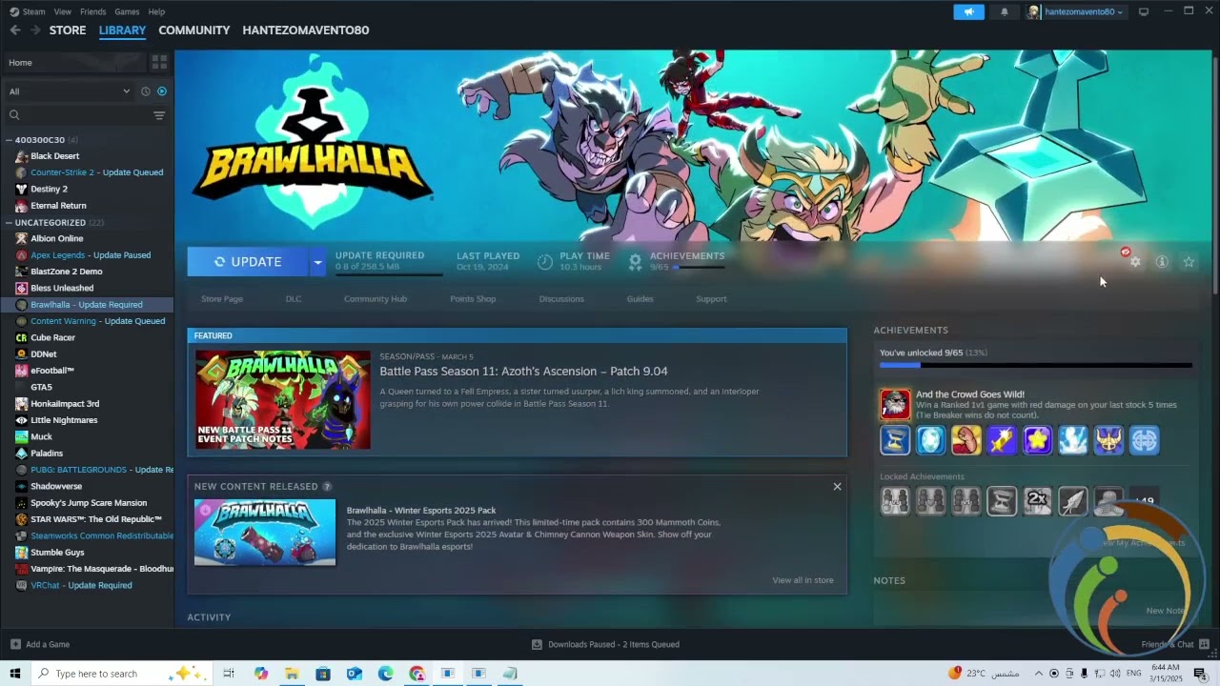This screenshot has width=1220, height=686.
Task: Click the library search field
Action: point(77,115)
